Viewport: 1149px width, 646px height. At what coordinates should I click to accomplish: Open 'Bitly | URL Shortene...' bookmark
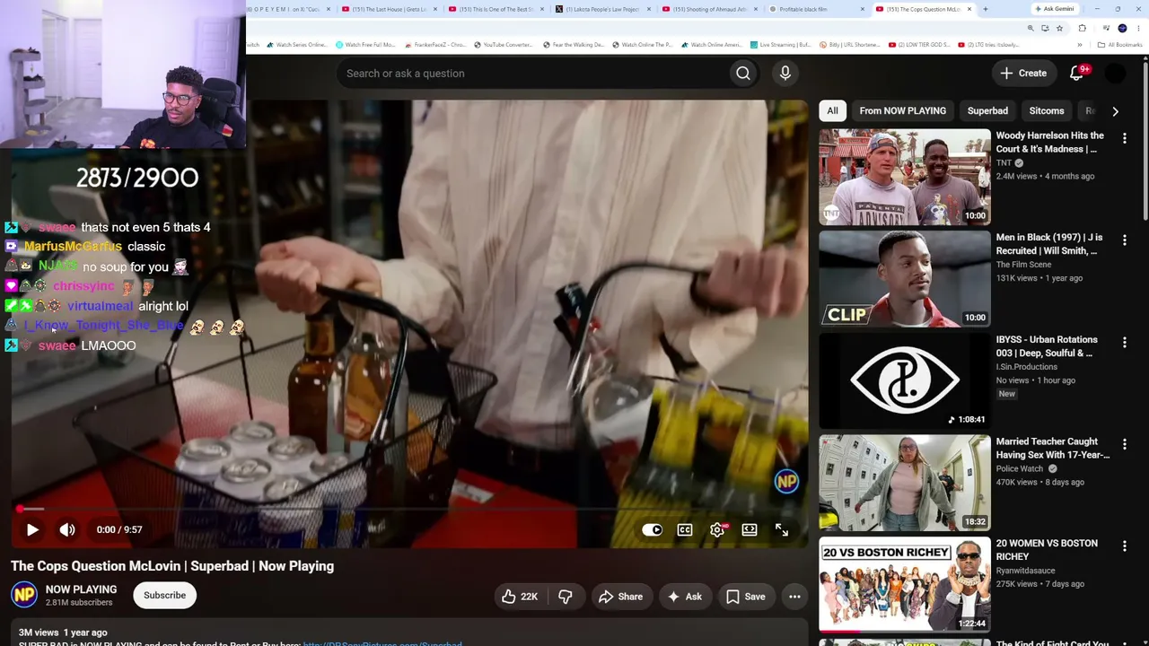[848, 45]
